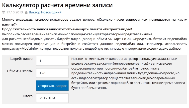Click the sentence Выполнить расчет времени записи
The image size is (189, 108).
pos(77,34)
